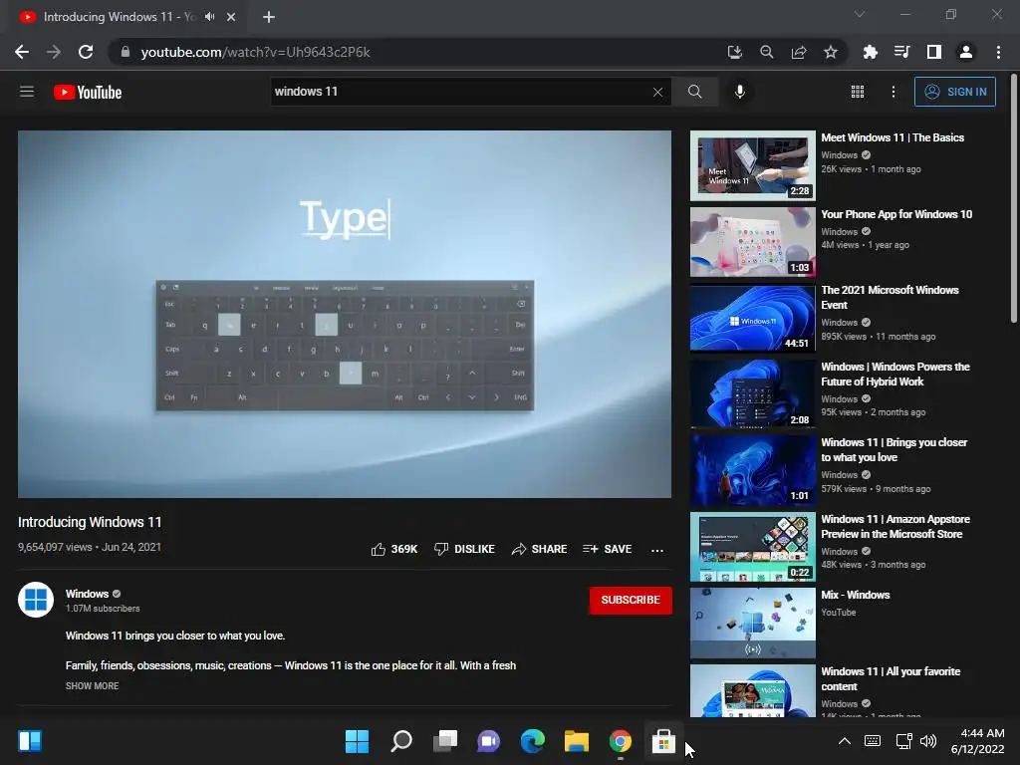Click SAVE to playlist
The image size is (1020, 765).
point(607,549)
